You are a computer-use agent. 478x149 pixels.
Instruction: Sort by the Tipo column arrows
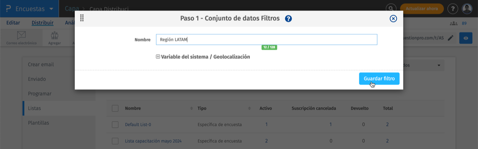pyautogui.click(x=249, y=108)
